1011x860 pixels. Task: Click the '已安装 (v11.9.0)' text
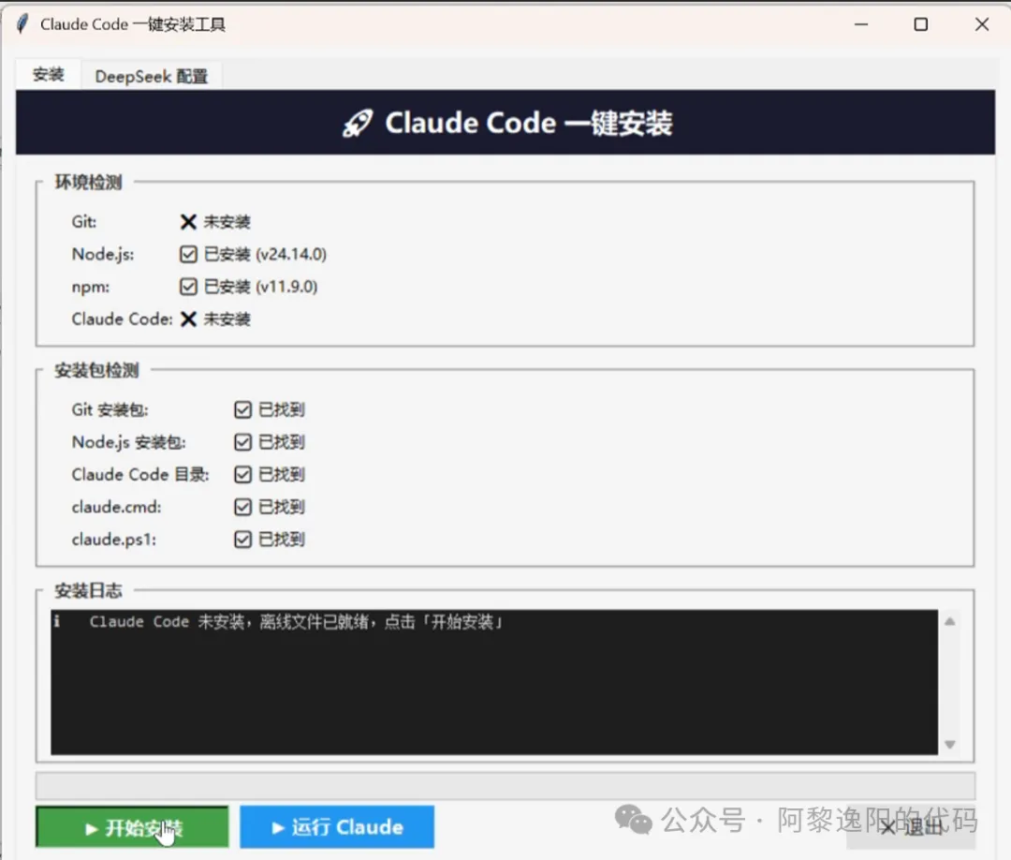[x=260, y=287]
